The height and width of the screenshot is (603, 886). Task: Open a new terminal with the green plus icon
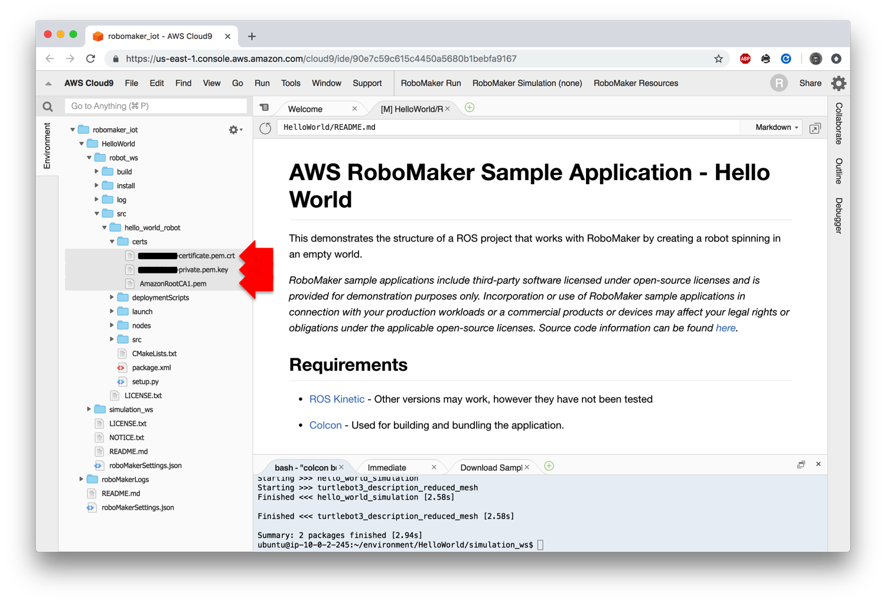pyautogui.click(x=549, y=466)
